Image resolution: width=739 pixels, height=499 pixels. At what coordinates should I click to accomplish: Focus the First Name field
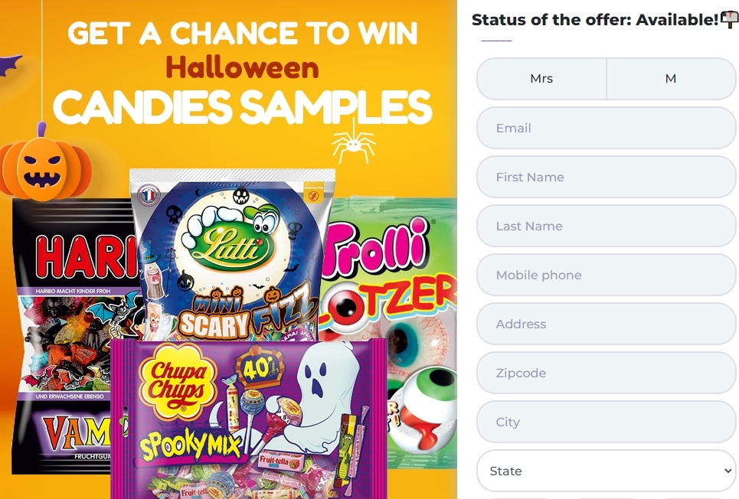point(606,177)
